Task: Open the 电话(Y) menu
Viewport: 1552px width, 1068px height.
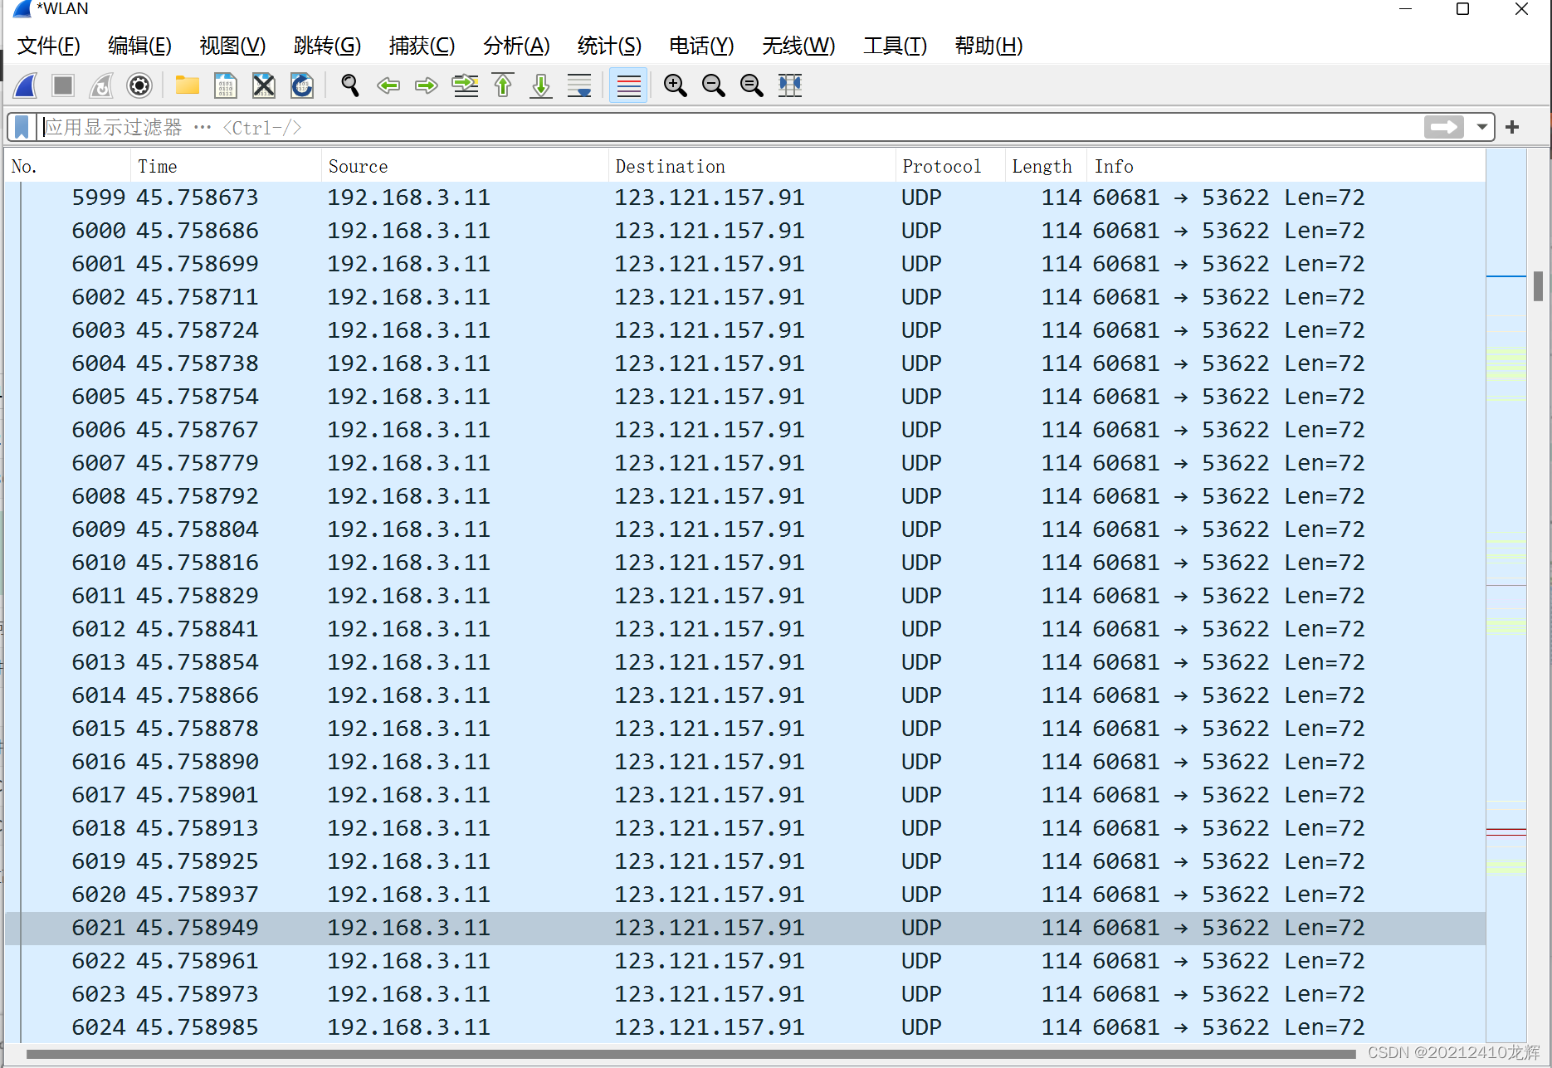Action: 701,46
